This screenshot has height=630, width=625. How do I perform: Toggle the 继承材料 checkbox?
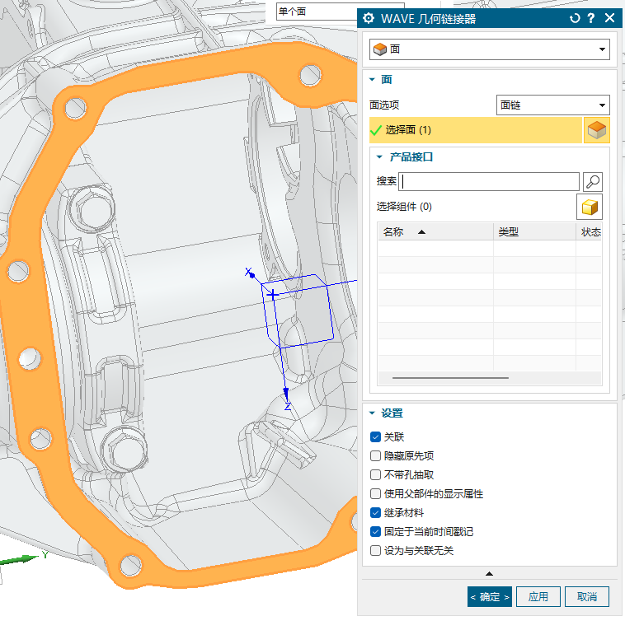pos(376,512)
